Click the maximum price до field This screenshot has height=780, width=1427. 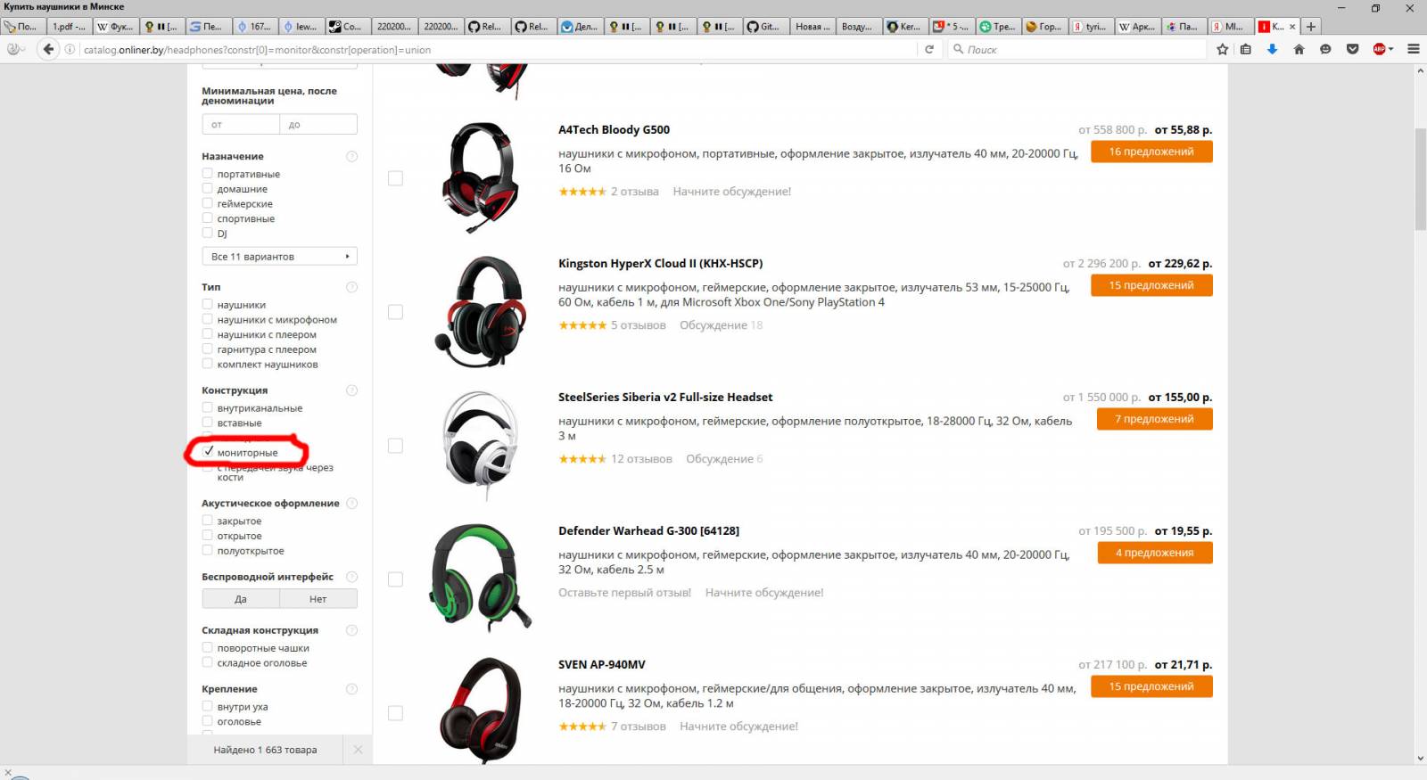coord(318,124)
